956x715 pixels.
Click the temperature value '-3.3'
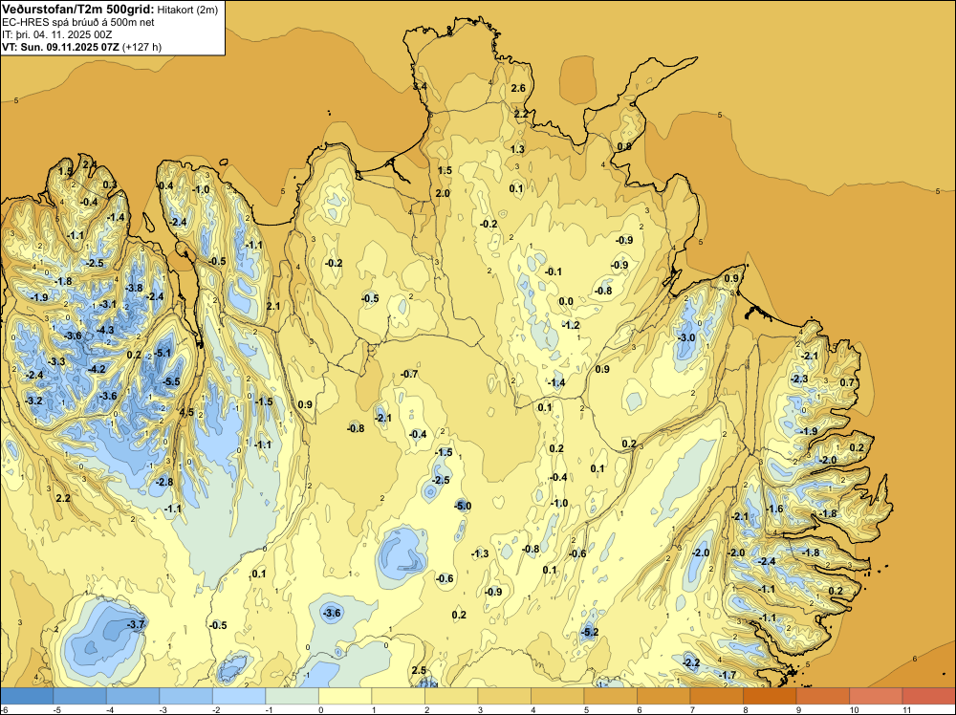click(x=56, y=361)
